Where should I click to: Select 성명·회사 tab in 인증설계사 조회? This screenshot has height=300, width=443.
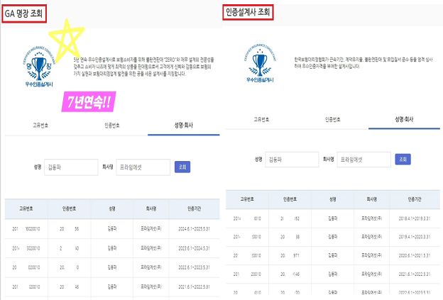click(x=404, y=119)
